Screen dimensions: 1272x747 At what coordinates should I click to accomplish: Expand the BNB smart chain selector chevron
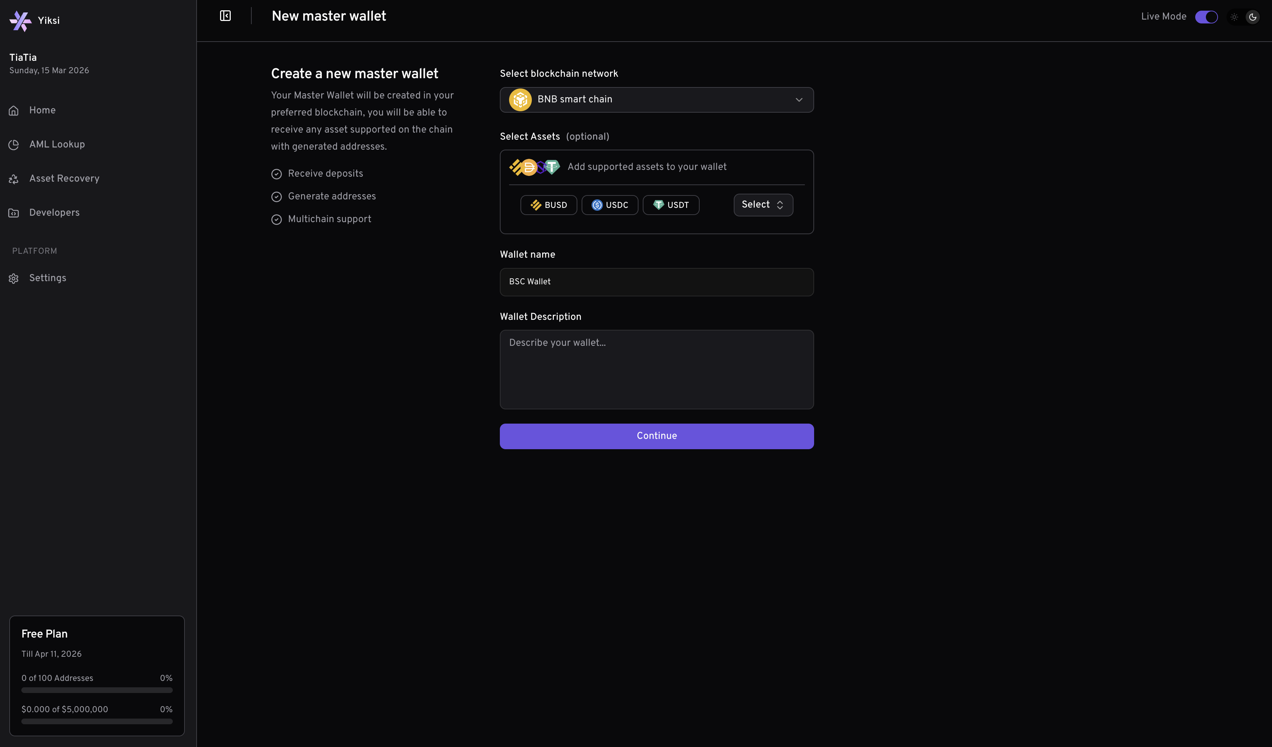[799, 100]
